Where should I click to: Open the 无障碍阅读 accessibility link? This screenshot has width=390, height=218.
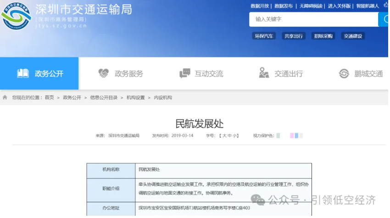tap(312, 6)
